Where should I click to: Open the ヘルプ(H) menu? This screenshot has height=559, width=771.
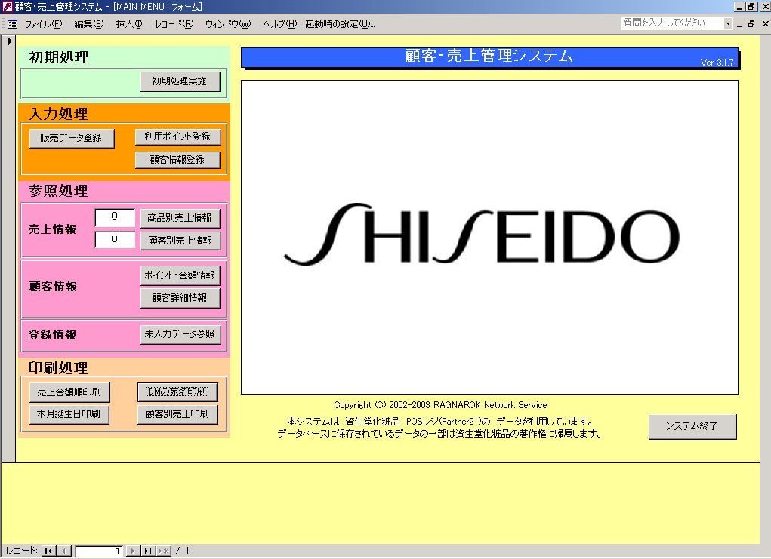tap(279, 23)
